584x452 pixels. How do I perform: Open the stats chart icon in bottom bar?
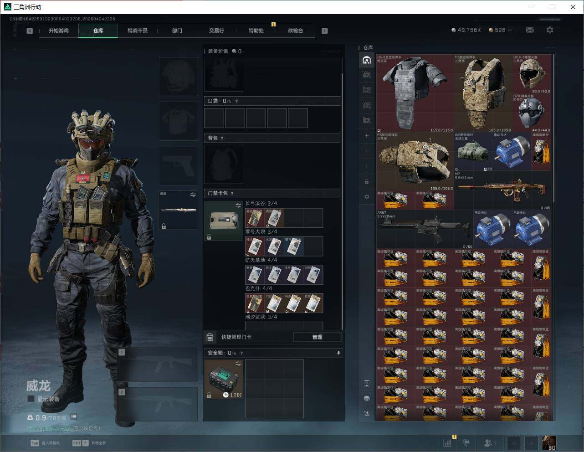(x=447, y=442)
